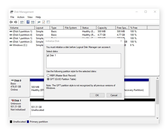Open the Help menu
This screenshot has height=132, width=168.
coord(38,17)
